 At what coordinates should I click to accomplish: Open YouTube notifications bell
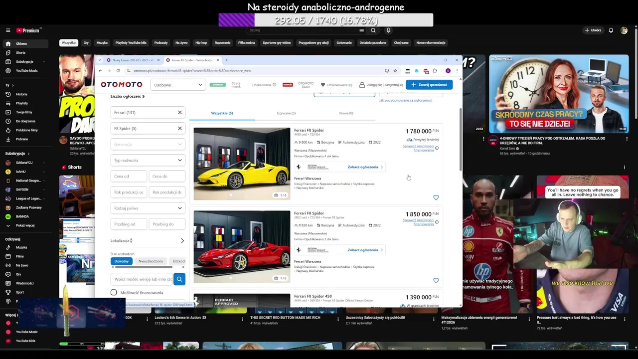coord(611,30)
